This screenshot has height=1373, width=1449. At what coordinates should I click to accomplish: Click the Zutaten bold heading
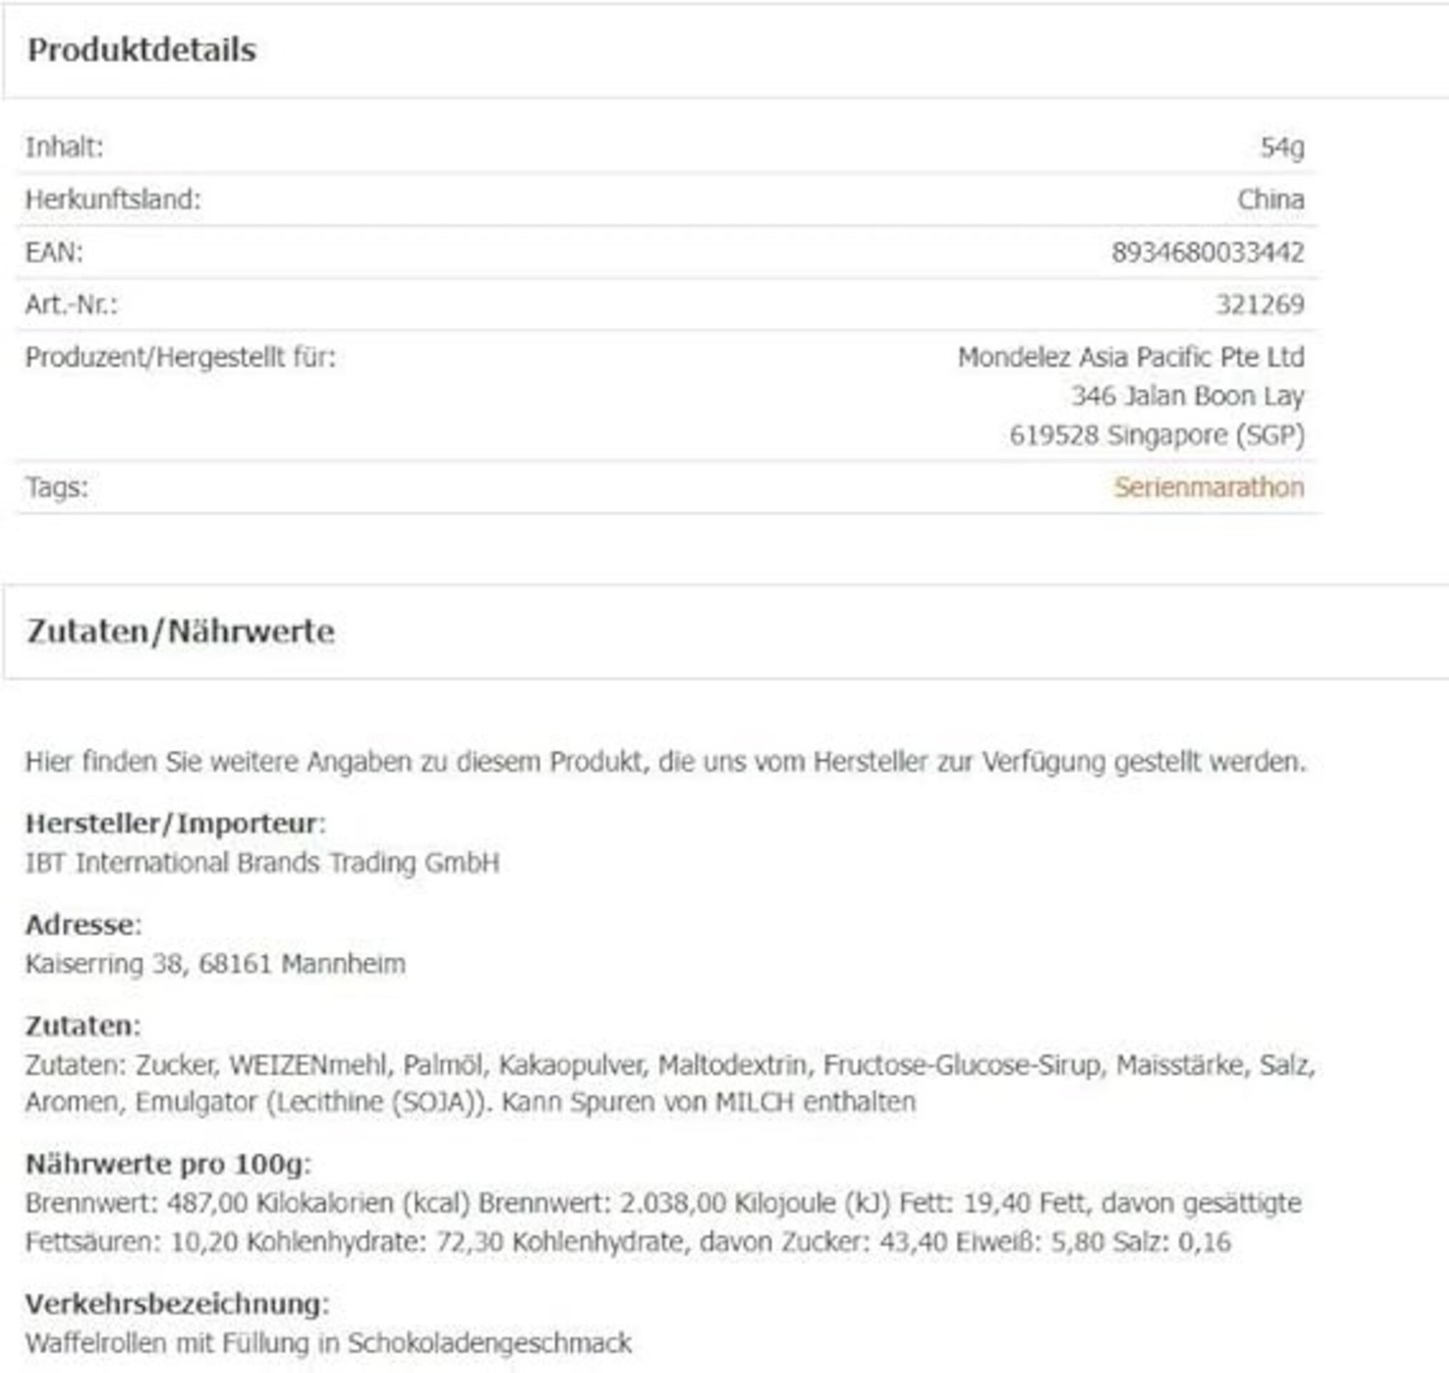tap(83, 1027)
